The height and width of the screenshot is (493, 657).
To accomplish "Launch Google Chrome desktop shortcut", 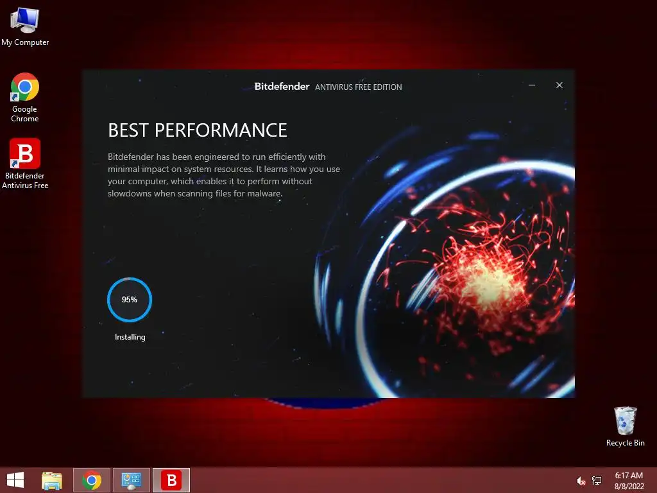I will coord(25,98).
